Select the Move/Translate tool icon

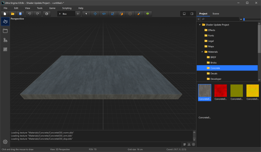(x=95, y=14)
